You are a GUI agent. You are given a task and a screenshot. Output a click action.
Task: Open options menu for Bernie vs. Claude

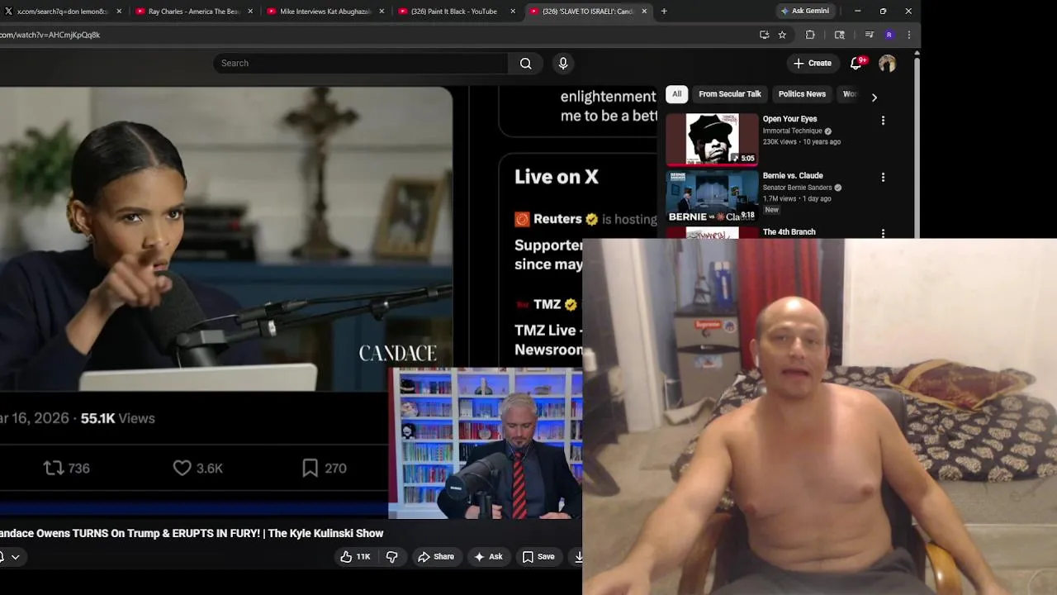(x=883, y=178)
